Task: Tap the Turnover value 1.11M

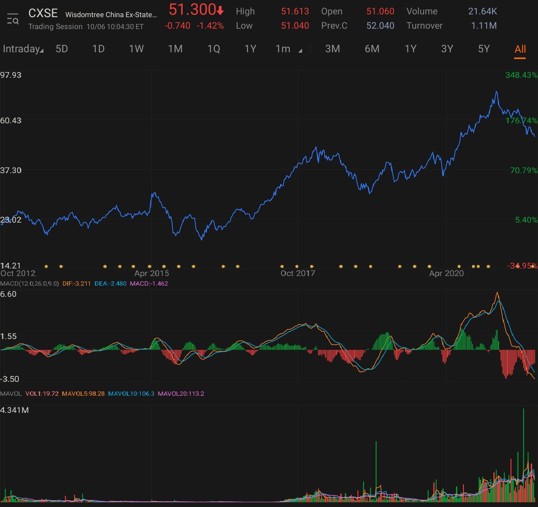Action: click(484, 26)
